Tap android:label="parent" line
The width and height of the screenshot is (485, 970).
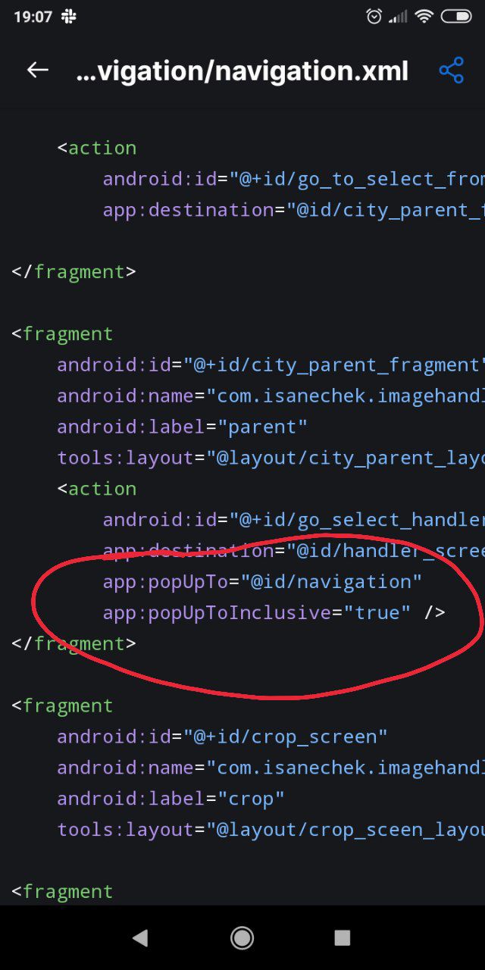183,427
